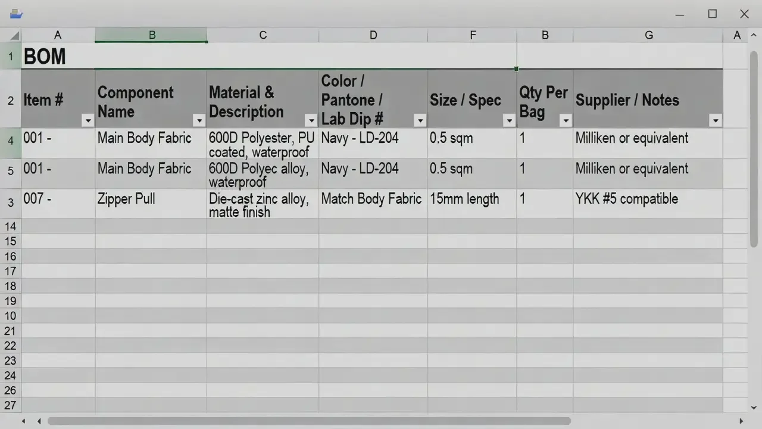Select the BOM title cell
The width and height of the screenshot is (762, 429).
tap(58, 57)
